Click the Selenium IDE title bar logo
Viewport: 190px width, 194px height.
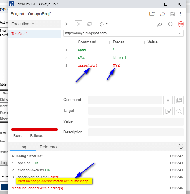tap(12, 4)
